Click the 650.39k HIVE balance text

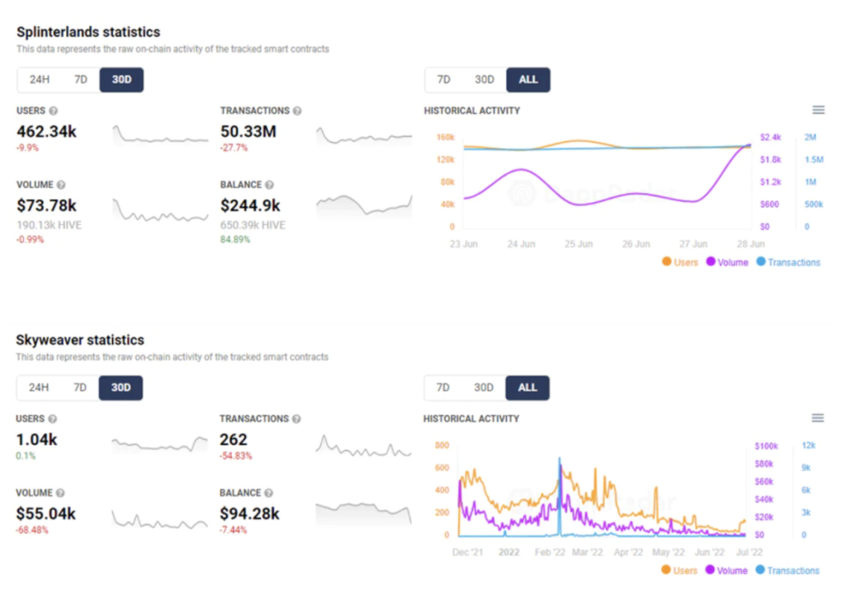pyautogui.click(x=253, y=225)
